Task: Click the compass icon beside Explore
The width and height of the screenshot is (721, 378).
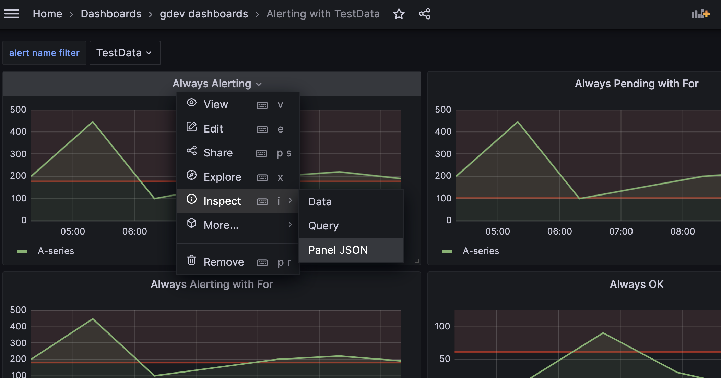Action: click(x=191, y=175)
